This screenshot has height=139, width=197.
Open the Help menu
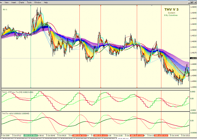coord(46,3)
